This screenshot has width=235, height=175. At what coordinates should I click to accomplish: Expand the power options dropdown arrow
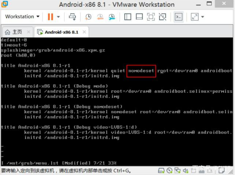tap(58, 17)
